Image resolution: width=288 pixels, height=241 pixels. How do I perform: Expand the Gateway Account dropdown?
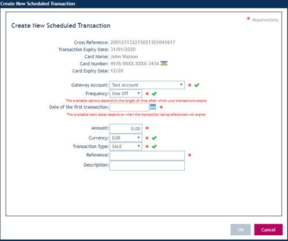click(147, 85)
